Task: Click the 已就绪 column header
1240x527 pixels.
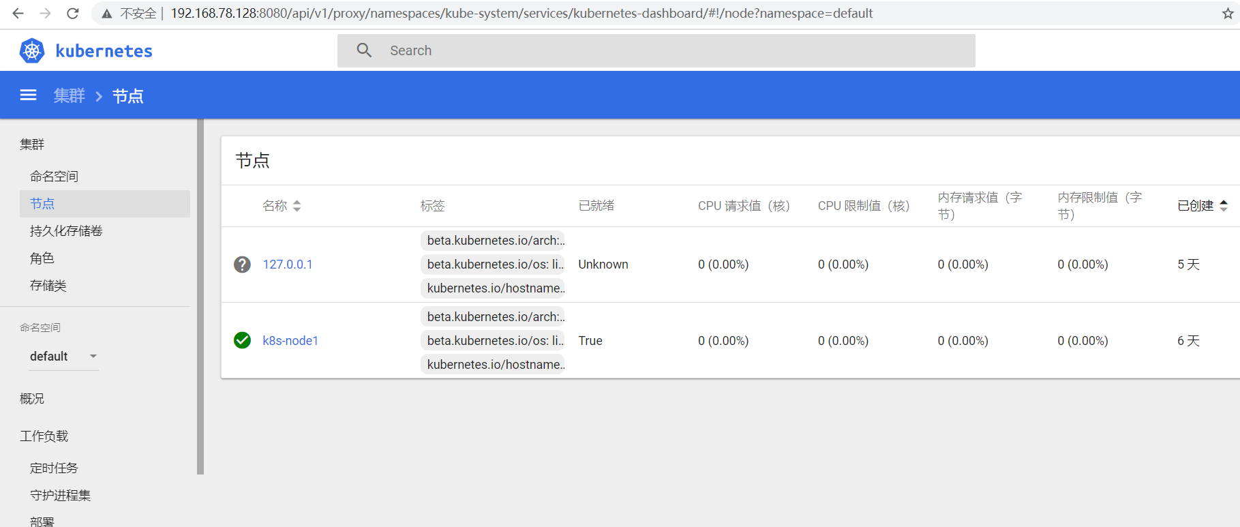Action: click(x=596, y=206)
